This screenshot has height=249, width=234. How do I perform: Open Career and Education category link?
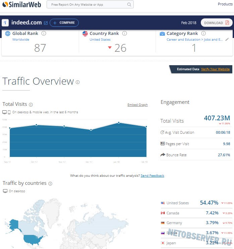tap(195, 40)
